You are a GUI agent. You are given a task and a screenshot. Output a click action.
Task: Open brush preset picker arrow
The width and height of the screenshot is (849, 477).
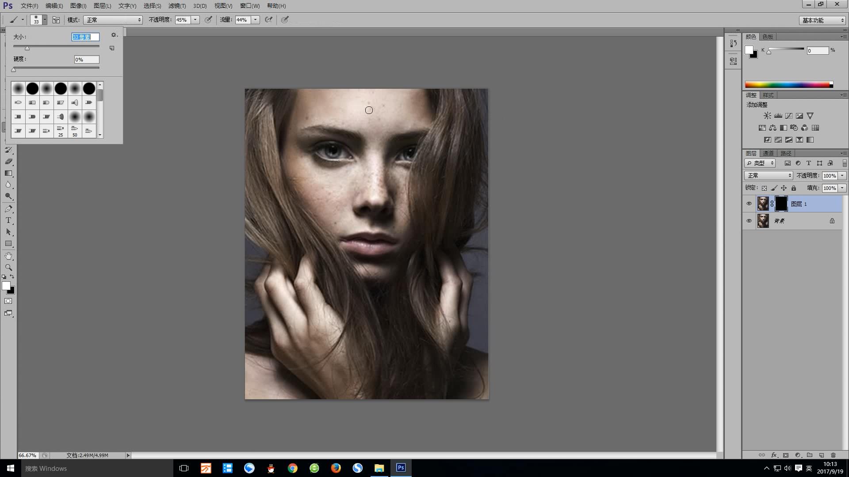[x=45, y=20]
